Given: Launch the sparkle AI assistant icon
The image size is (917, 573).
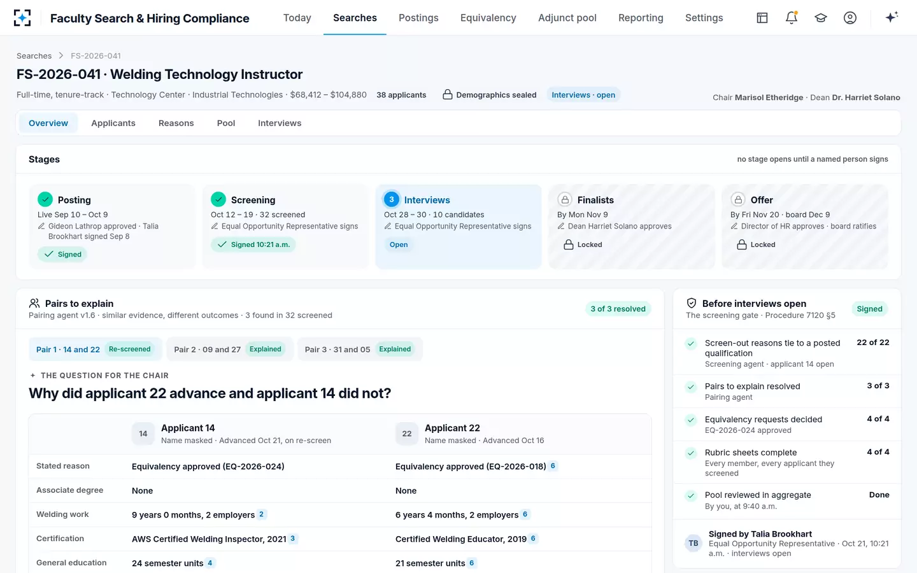Looking at the screenshot, I should click(x=892, y=17).
